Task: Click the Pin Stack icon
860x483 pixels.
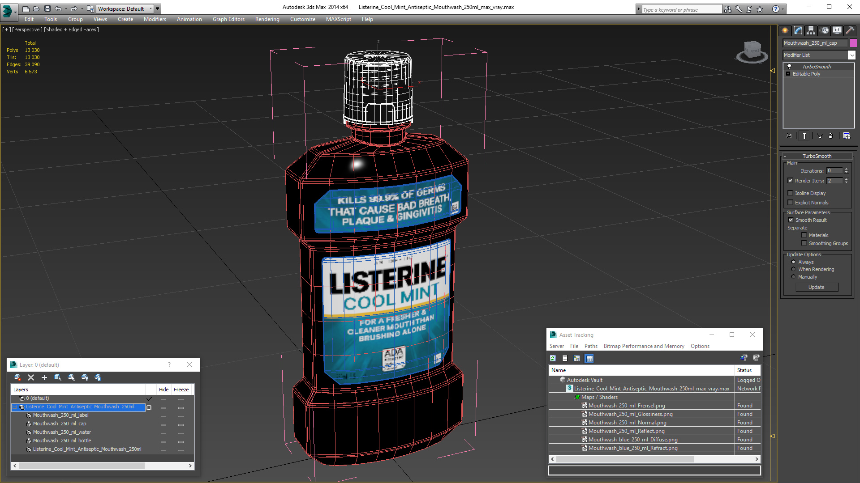Action: [789, 136]
